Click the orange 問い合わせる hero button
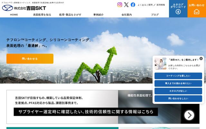Viewport: 206px width, 129px height. (x=30, y=59)
